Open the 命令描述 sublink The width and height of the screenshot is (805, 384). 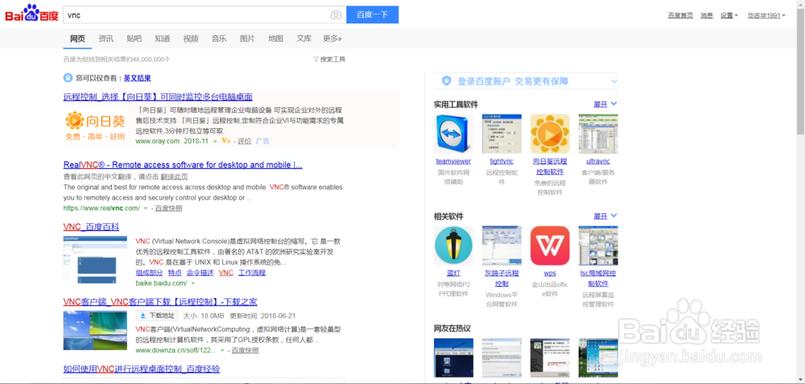pyautogui.click(x=200, y=273)
